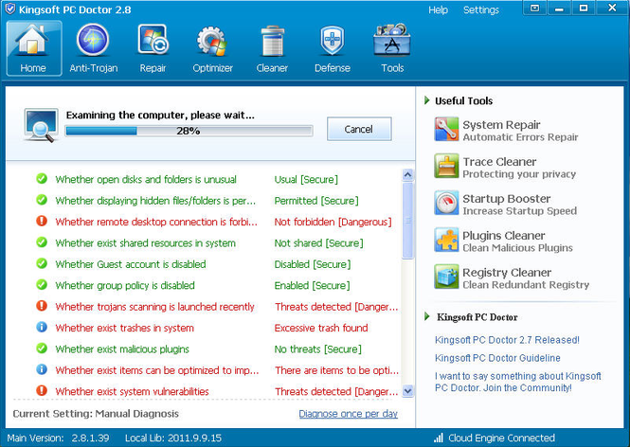630x447 pixels.
Task: Open the Anti-Trojan section
Action: point(93,48)
